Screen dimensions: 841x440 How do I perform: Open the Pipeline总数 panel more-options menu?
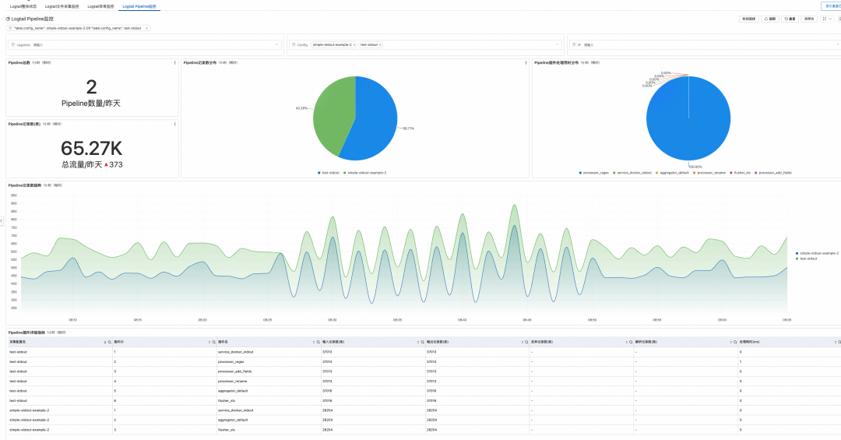coord(175,63)
